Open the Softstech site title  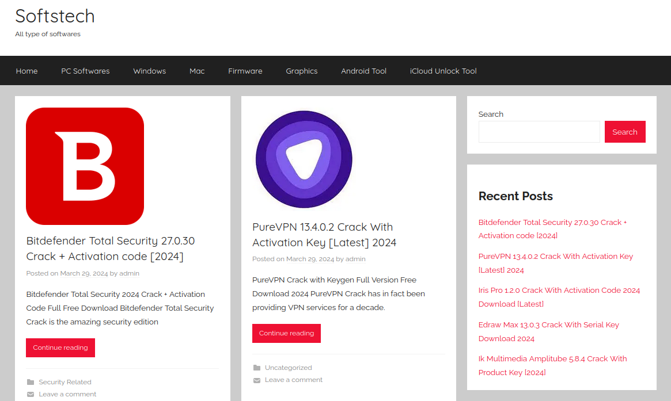55,16
